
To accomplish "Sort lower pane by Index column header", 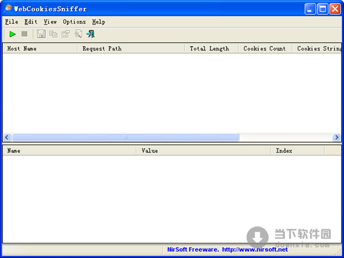I will pyautogui.click(x=298, y=151).
